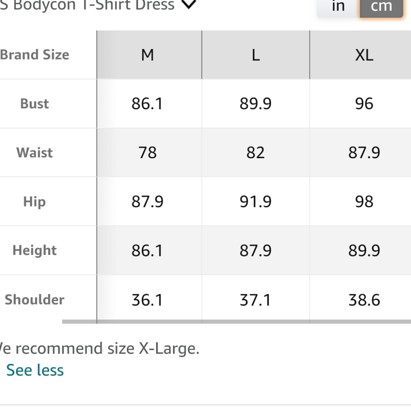Click the Height row label

(35, 250)
